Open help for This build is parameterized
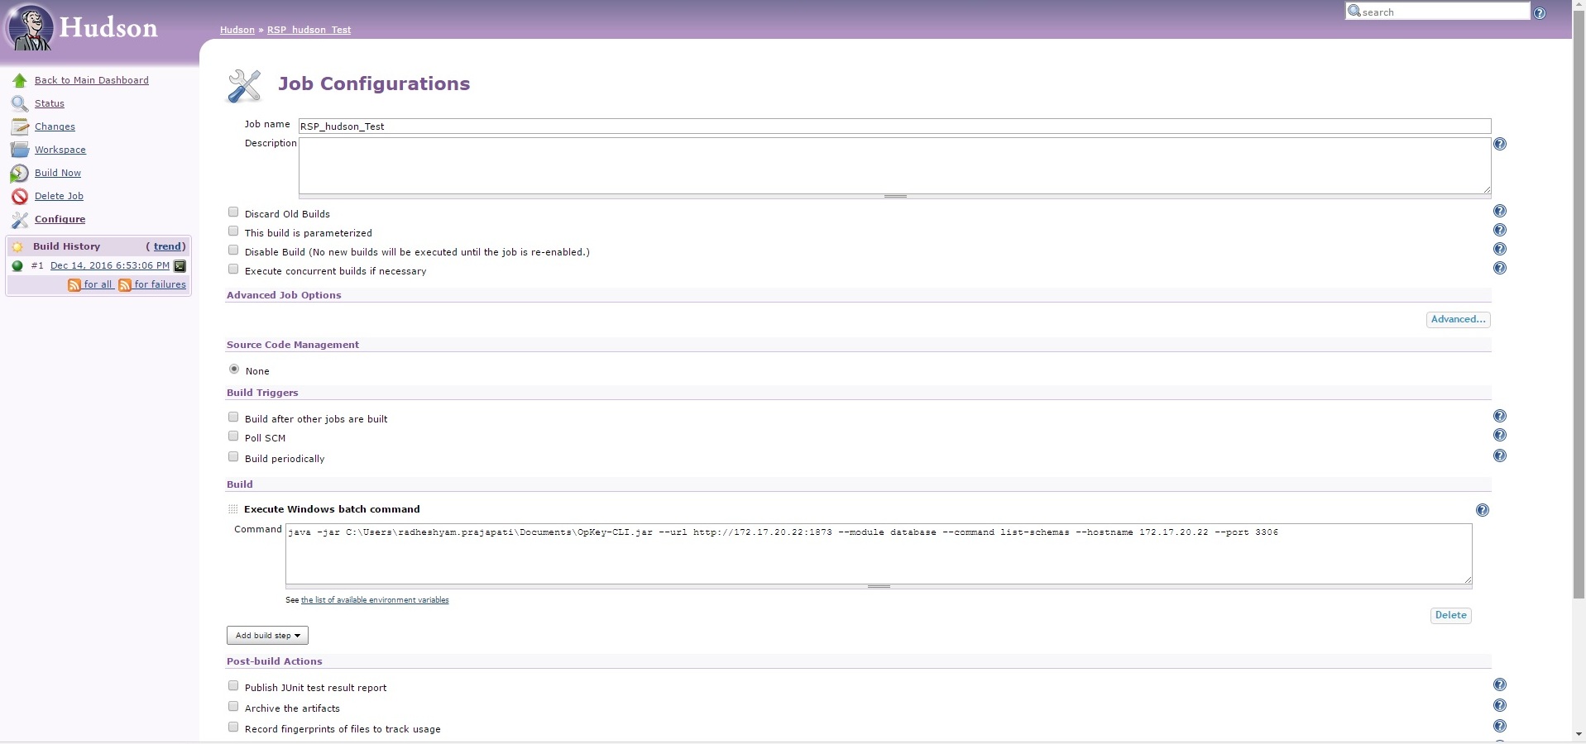 pyautogui.click(x=1500, y=230)
